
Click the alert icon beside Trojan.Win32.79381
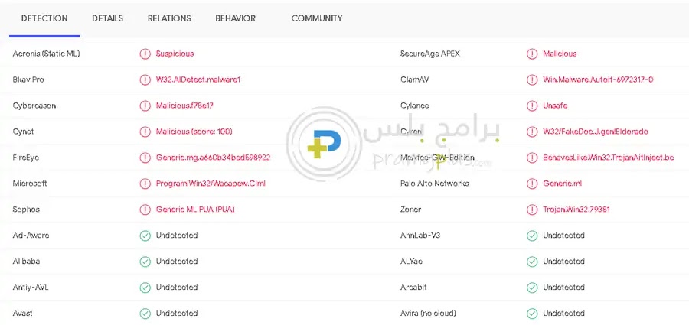click(532, 210)
